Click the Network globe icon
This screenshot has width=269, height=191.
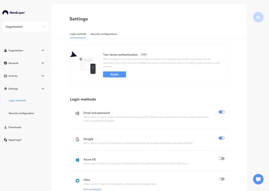(6, 63)
